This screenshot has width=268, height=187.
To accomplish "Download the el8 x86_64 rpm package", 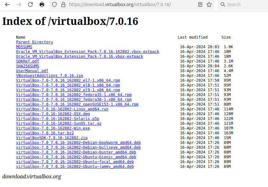I will 68,85.
